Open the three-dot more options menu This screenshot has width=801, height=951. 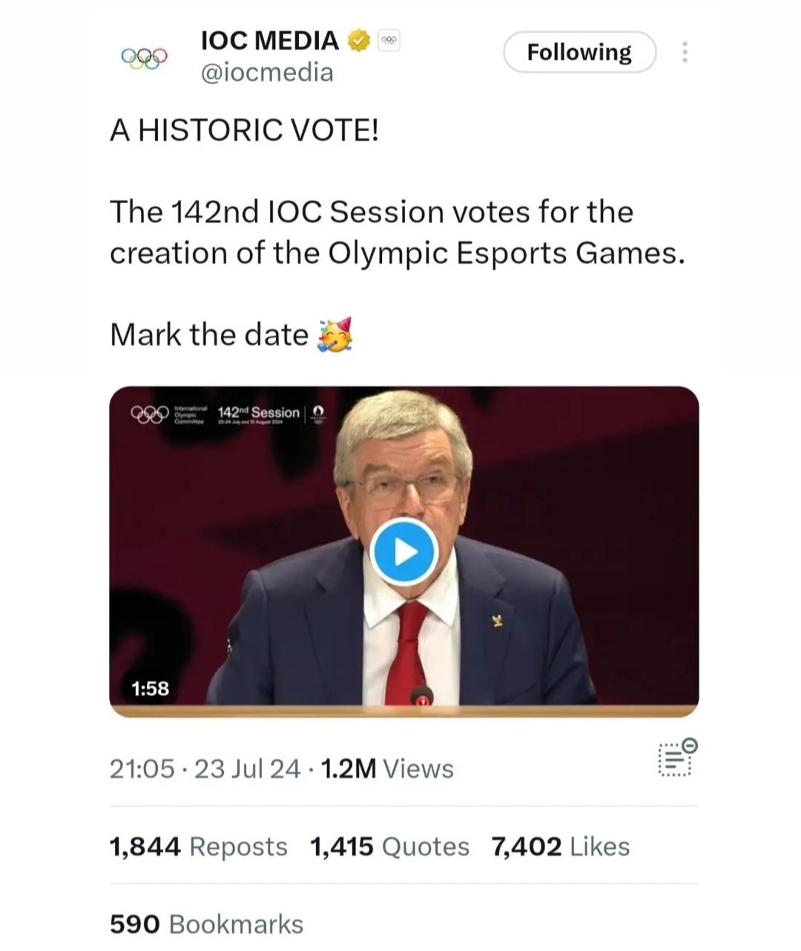click(685, 53)
